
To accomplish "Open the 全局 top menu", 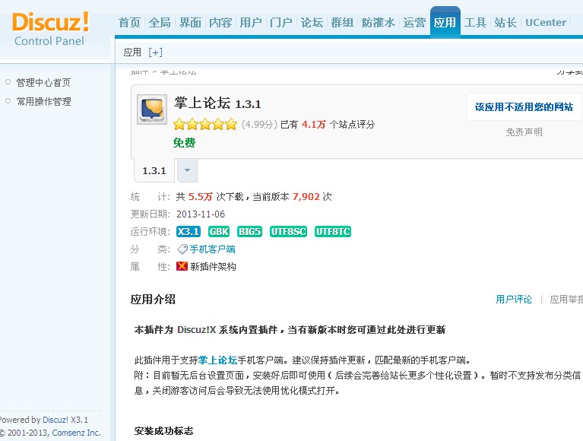I will [160, 23].
